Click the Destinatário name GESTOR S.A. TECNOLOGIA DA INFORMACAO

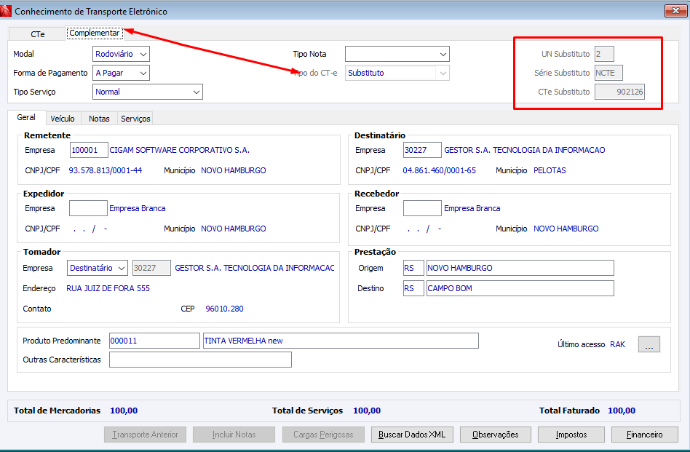tap(525, 150)
